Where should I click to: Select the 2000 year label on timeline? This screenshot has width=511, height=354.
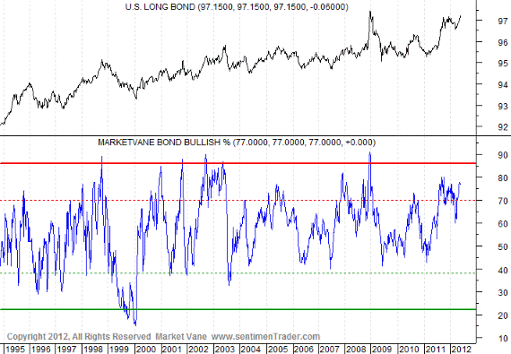click(145, 350)
